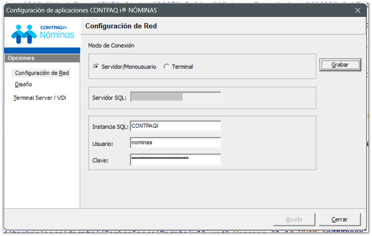The image size is (372, 236).
Task: Click the Modo de Conexión label
Action: (111, 46)
